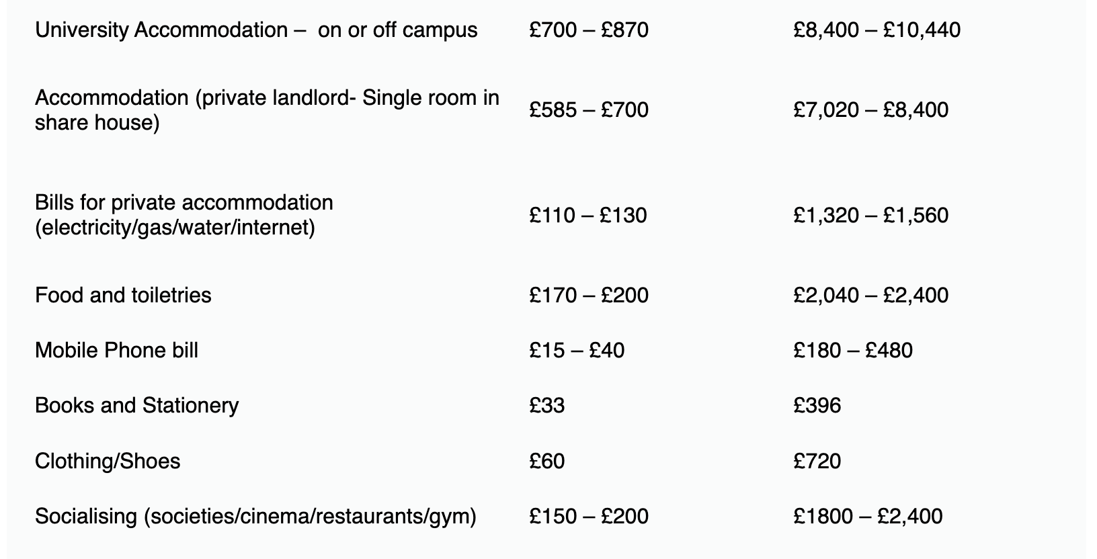Click the £585 – £700 monthly value
The width and height of the screenshot is (1097, 559).
tap(589, 110)
